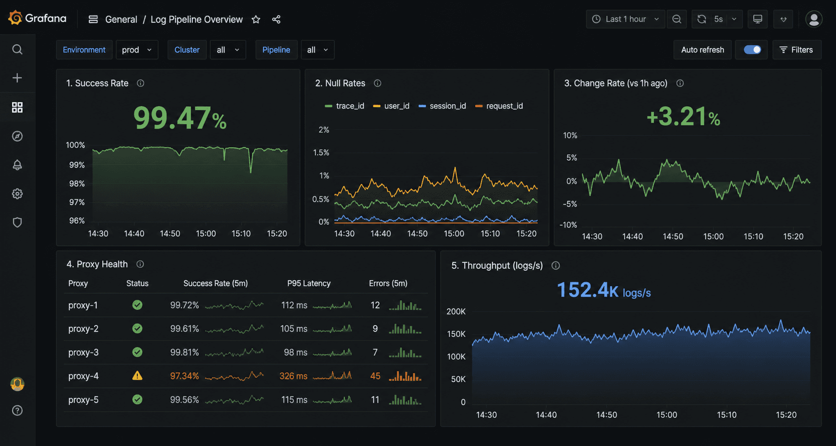Open Explore compass icon
The height and width of the screenshot is (446, 836).
point(17,136)
